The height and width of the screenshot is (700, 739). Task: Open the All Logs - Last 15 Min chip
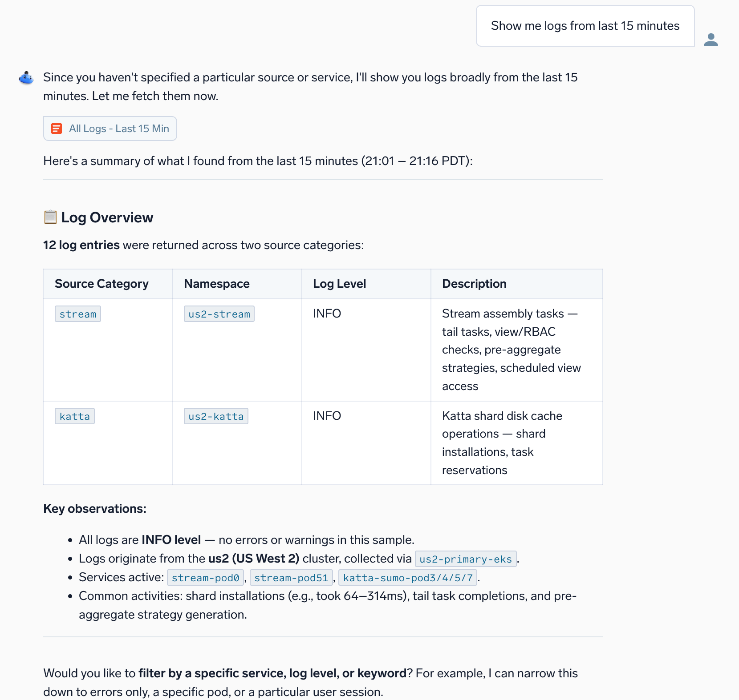tap(110, 129)
